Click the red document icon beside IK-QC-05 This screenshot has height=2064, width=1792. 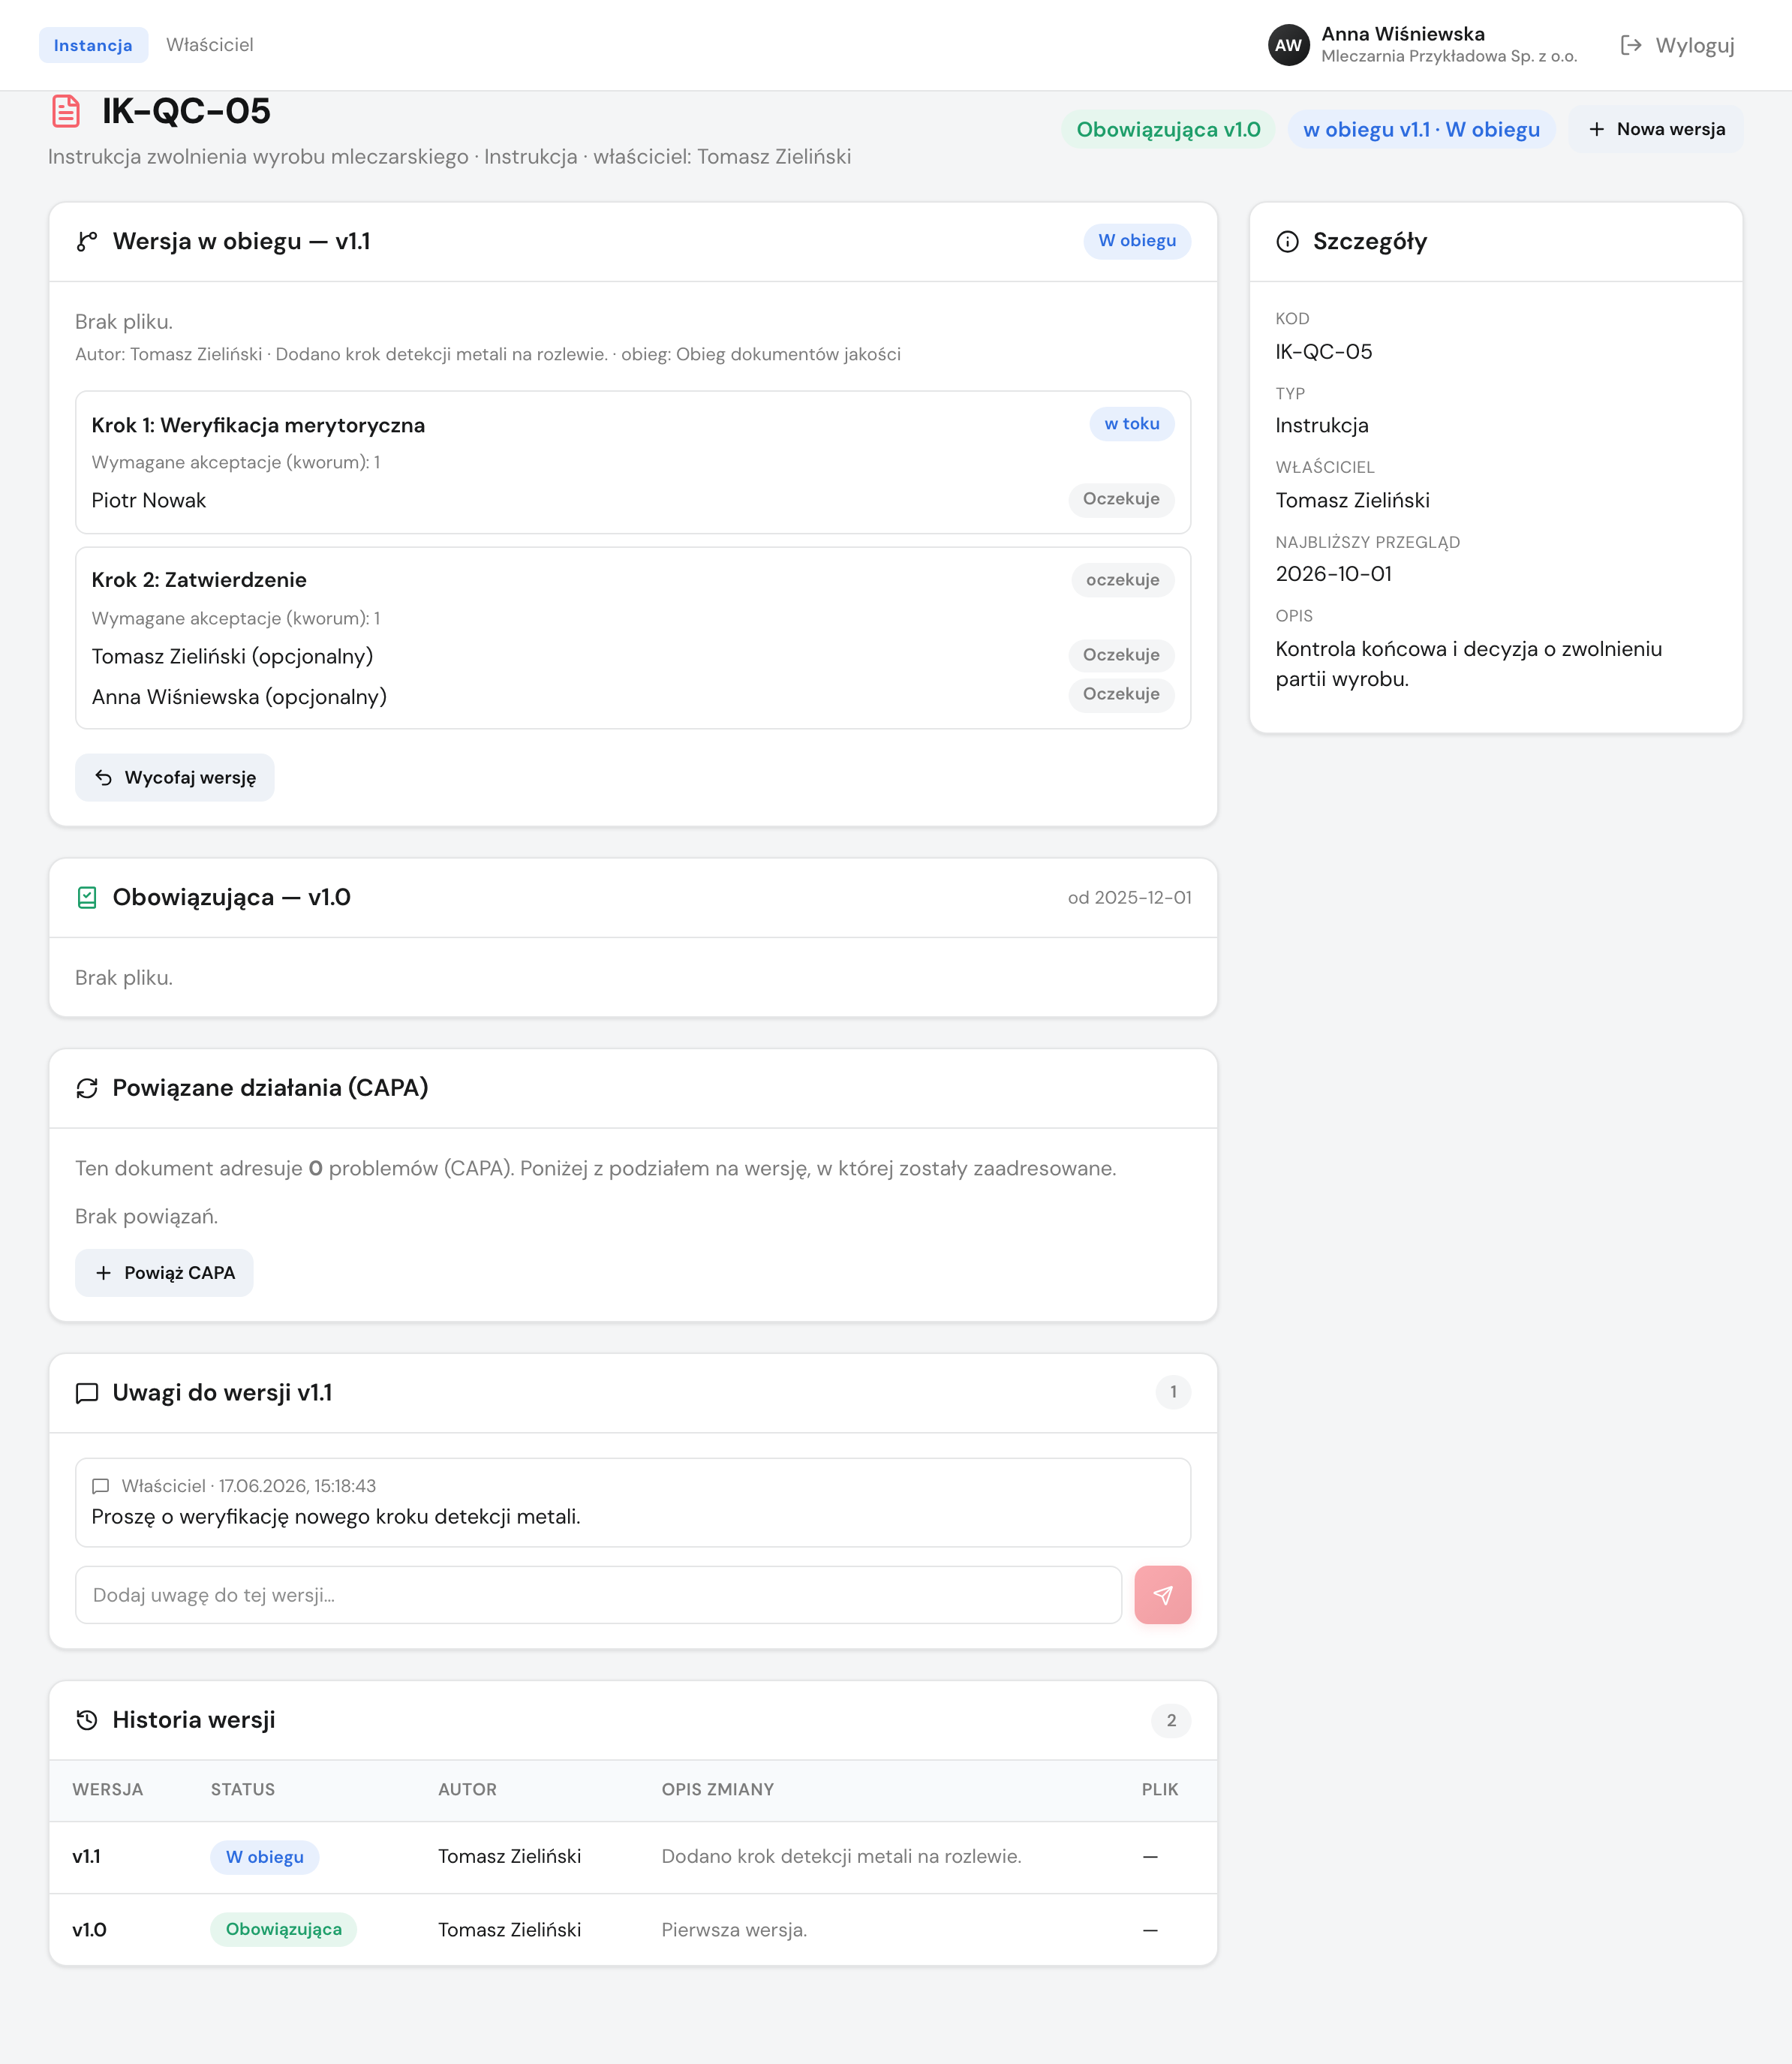pyautogui.click(x=66, y=111)
